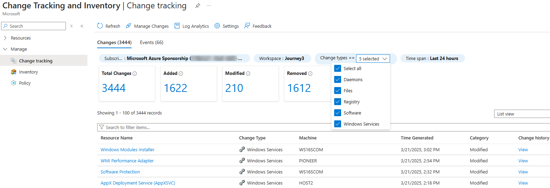The image size is (550, 188).
Task: Open the Settings gear
Action: [x=217, y=26]
